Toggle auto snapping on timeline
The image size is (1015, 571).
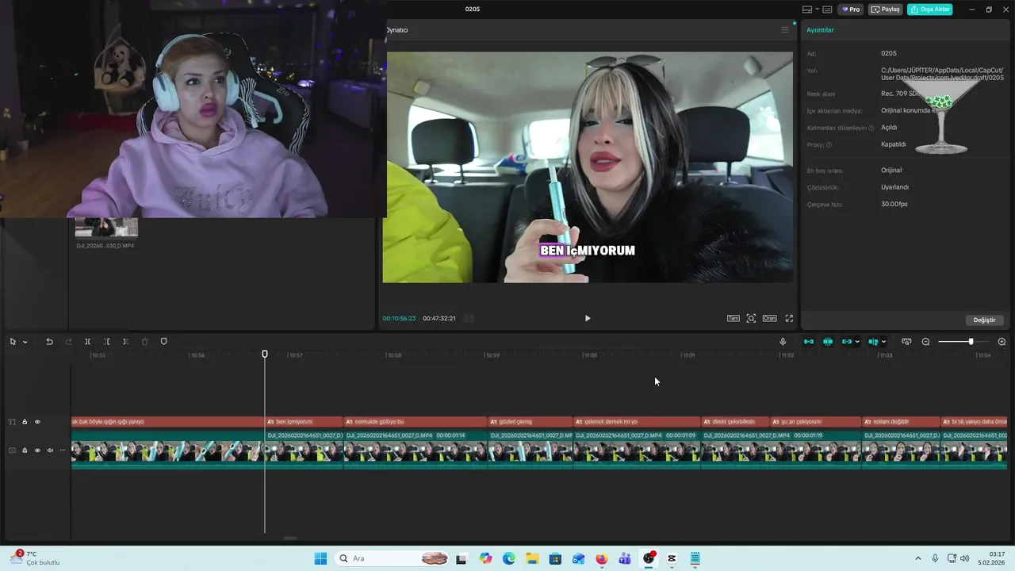pos(828,342)
